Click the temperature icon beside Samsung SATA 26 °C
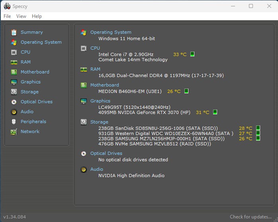 click(x=258, y=138)
